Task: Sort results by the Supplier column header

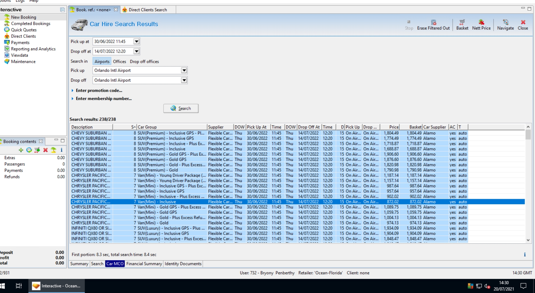Action: [220, 127]
